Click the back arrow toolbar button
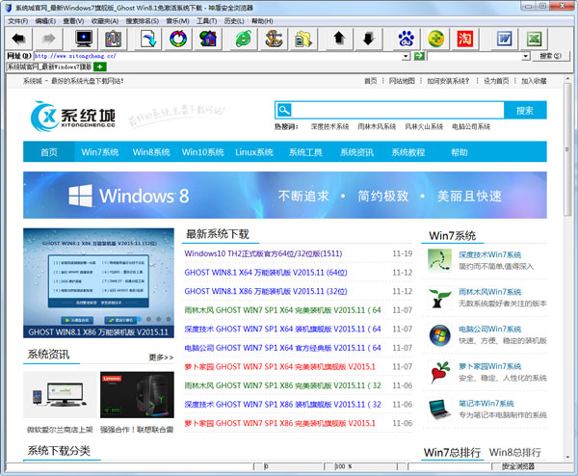This screenshot has height=476, width=578. [x=18, y=39]
